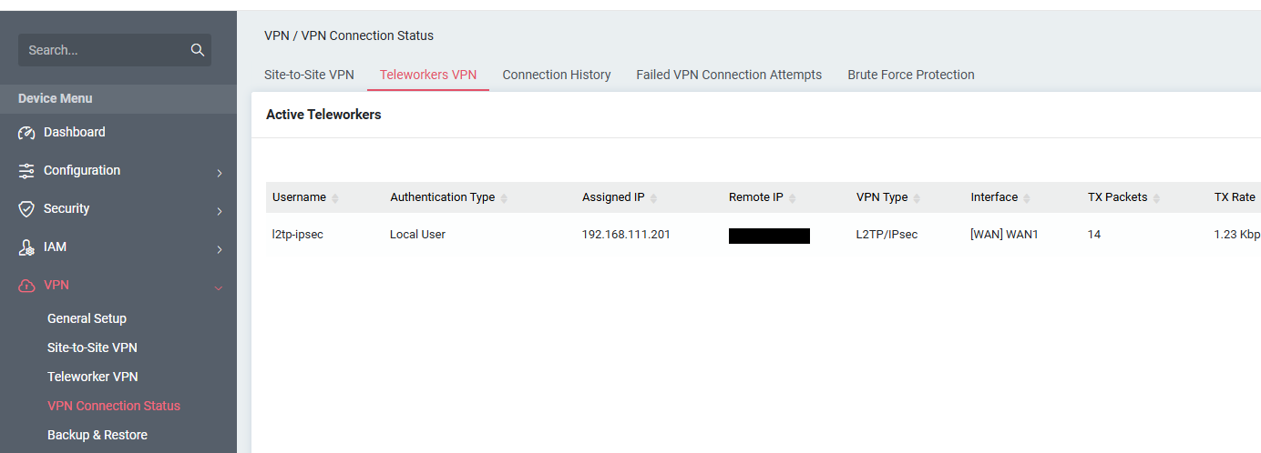Click the Configuration sliders icon
Image resolution: width=1261 pixels, height=453 pixels.
point(26,171)
